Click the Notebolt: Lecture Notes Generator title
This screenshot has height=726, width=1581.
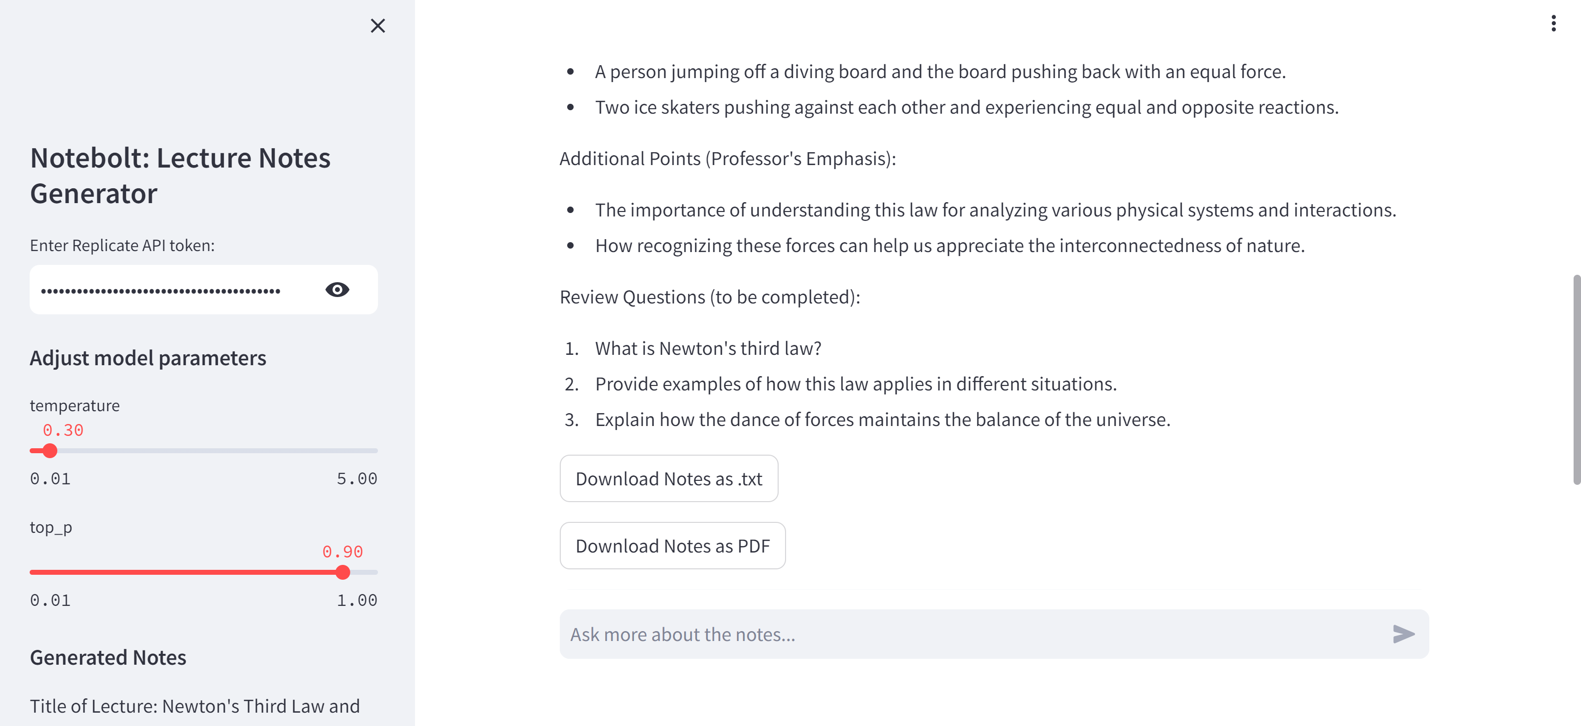click(180, 175)
